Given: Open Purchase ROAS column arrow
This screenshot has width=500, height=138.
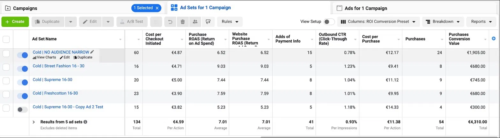Looking at the screenshot, I should pos(225,39).
